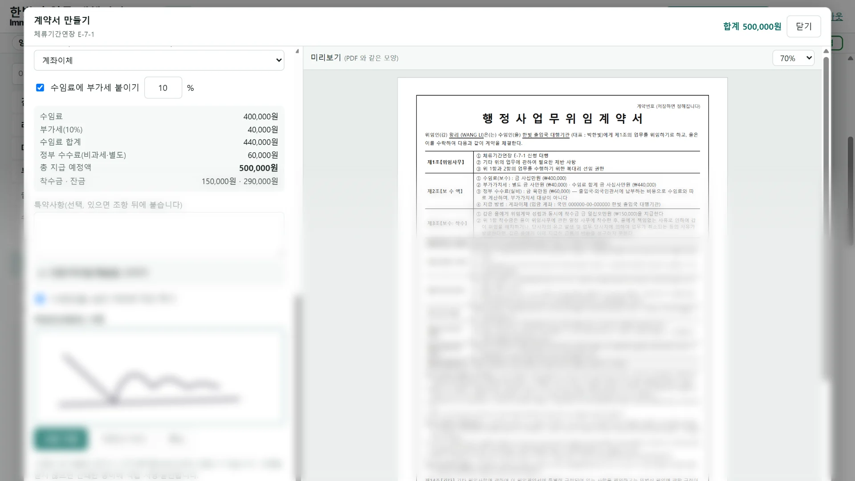
Task: Select the 수임료 합계 440,000원 value
Action: 261,142
